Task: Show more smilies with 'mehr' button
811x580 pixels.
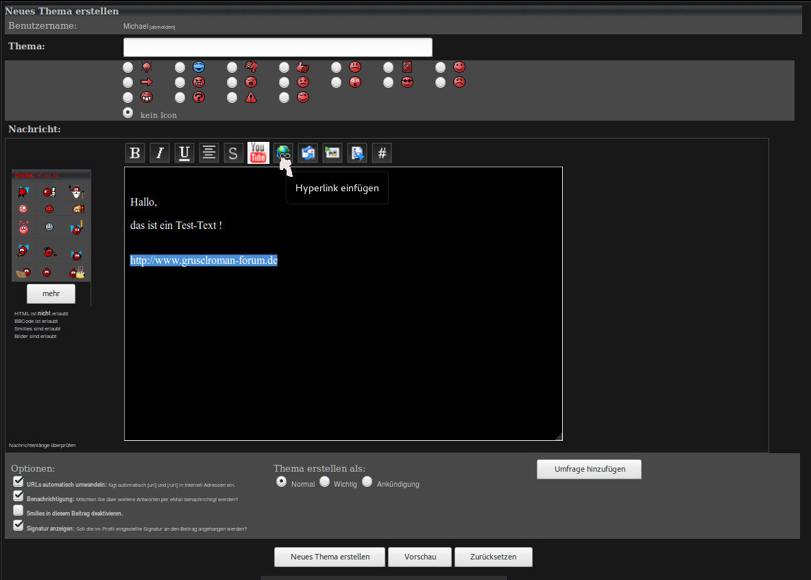Action: (x=51, y=293)
